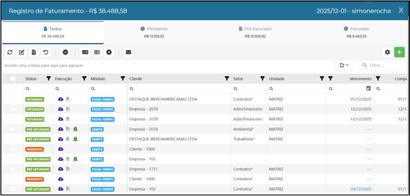Switch to the Pré Faturado tab
Image resolution: width=410 pixels, height=196 pixels.
(255, 32)
